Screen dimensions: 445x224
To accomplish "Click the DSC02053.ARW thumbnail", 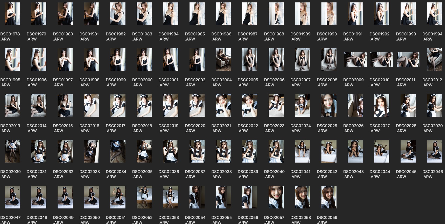I will 171,197.
